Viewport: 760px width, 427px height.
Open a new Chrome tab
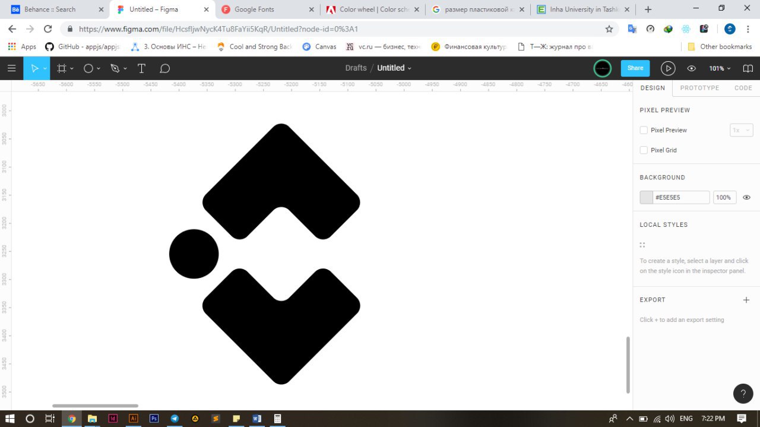648,10
